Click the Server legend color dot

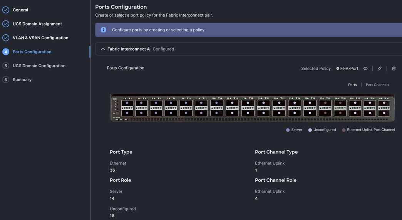288,130
